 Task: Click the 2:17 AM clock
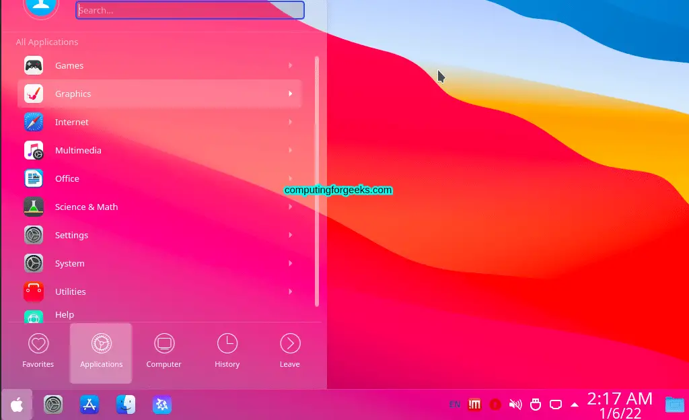tap(620, 398)
